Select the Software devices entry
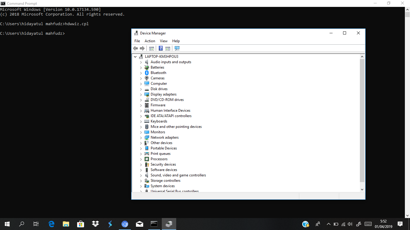The height and width of the screenshot is (230, 410). 164,170
